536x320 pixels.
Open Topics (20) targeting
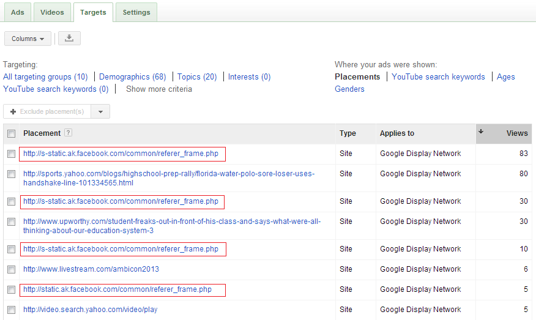(x=197, y=77)
